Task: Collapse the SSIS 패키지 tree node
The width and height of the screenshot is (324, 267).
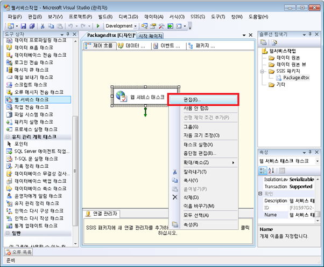Action: [x=262, y=71]
